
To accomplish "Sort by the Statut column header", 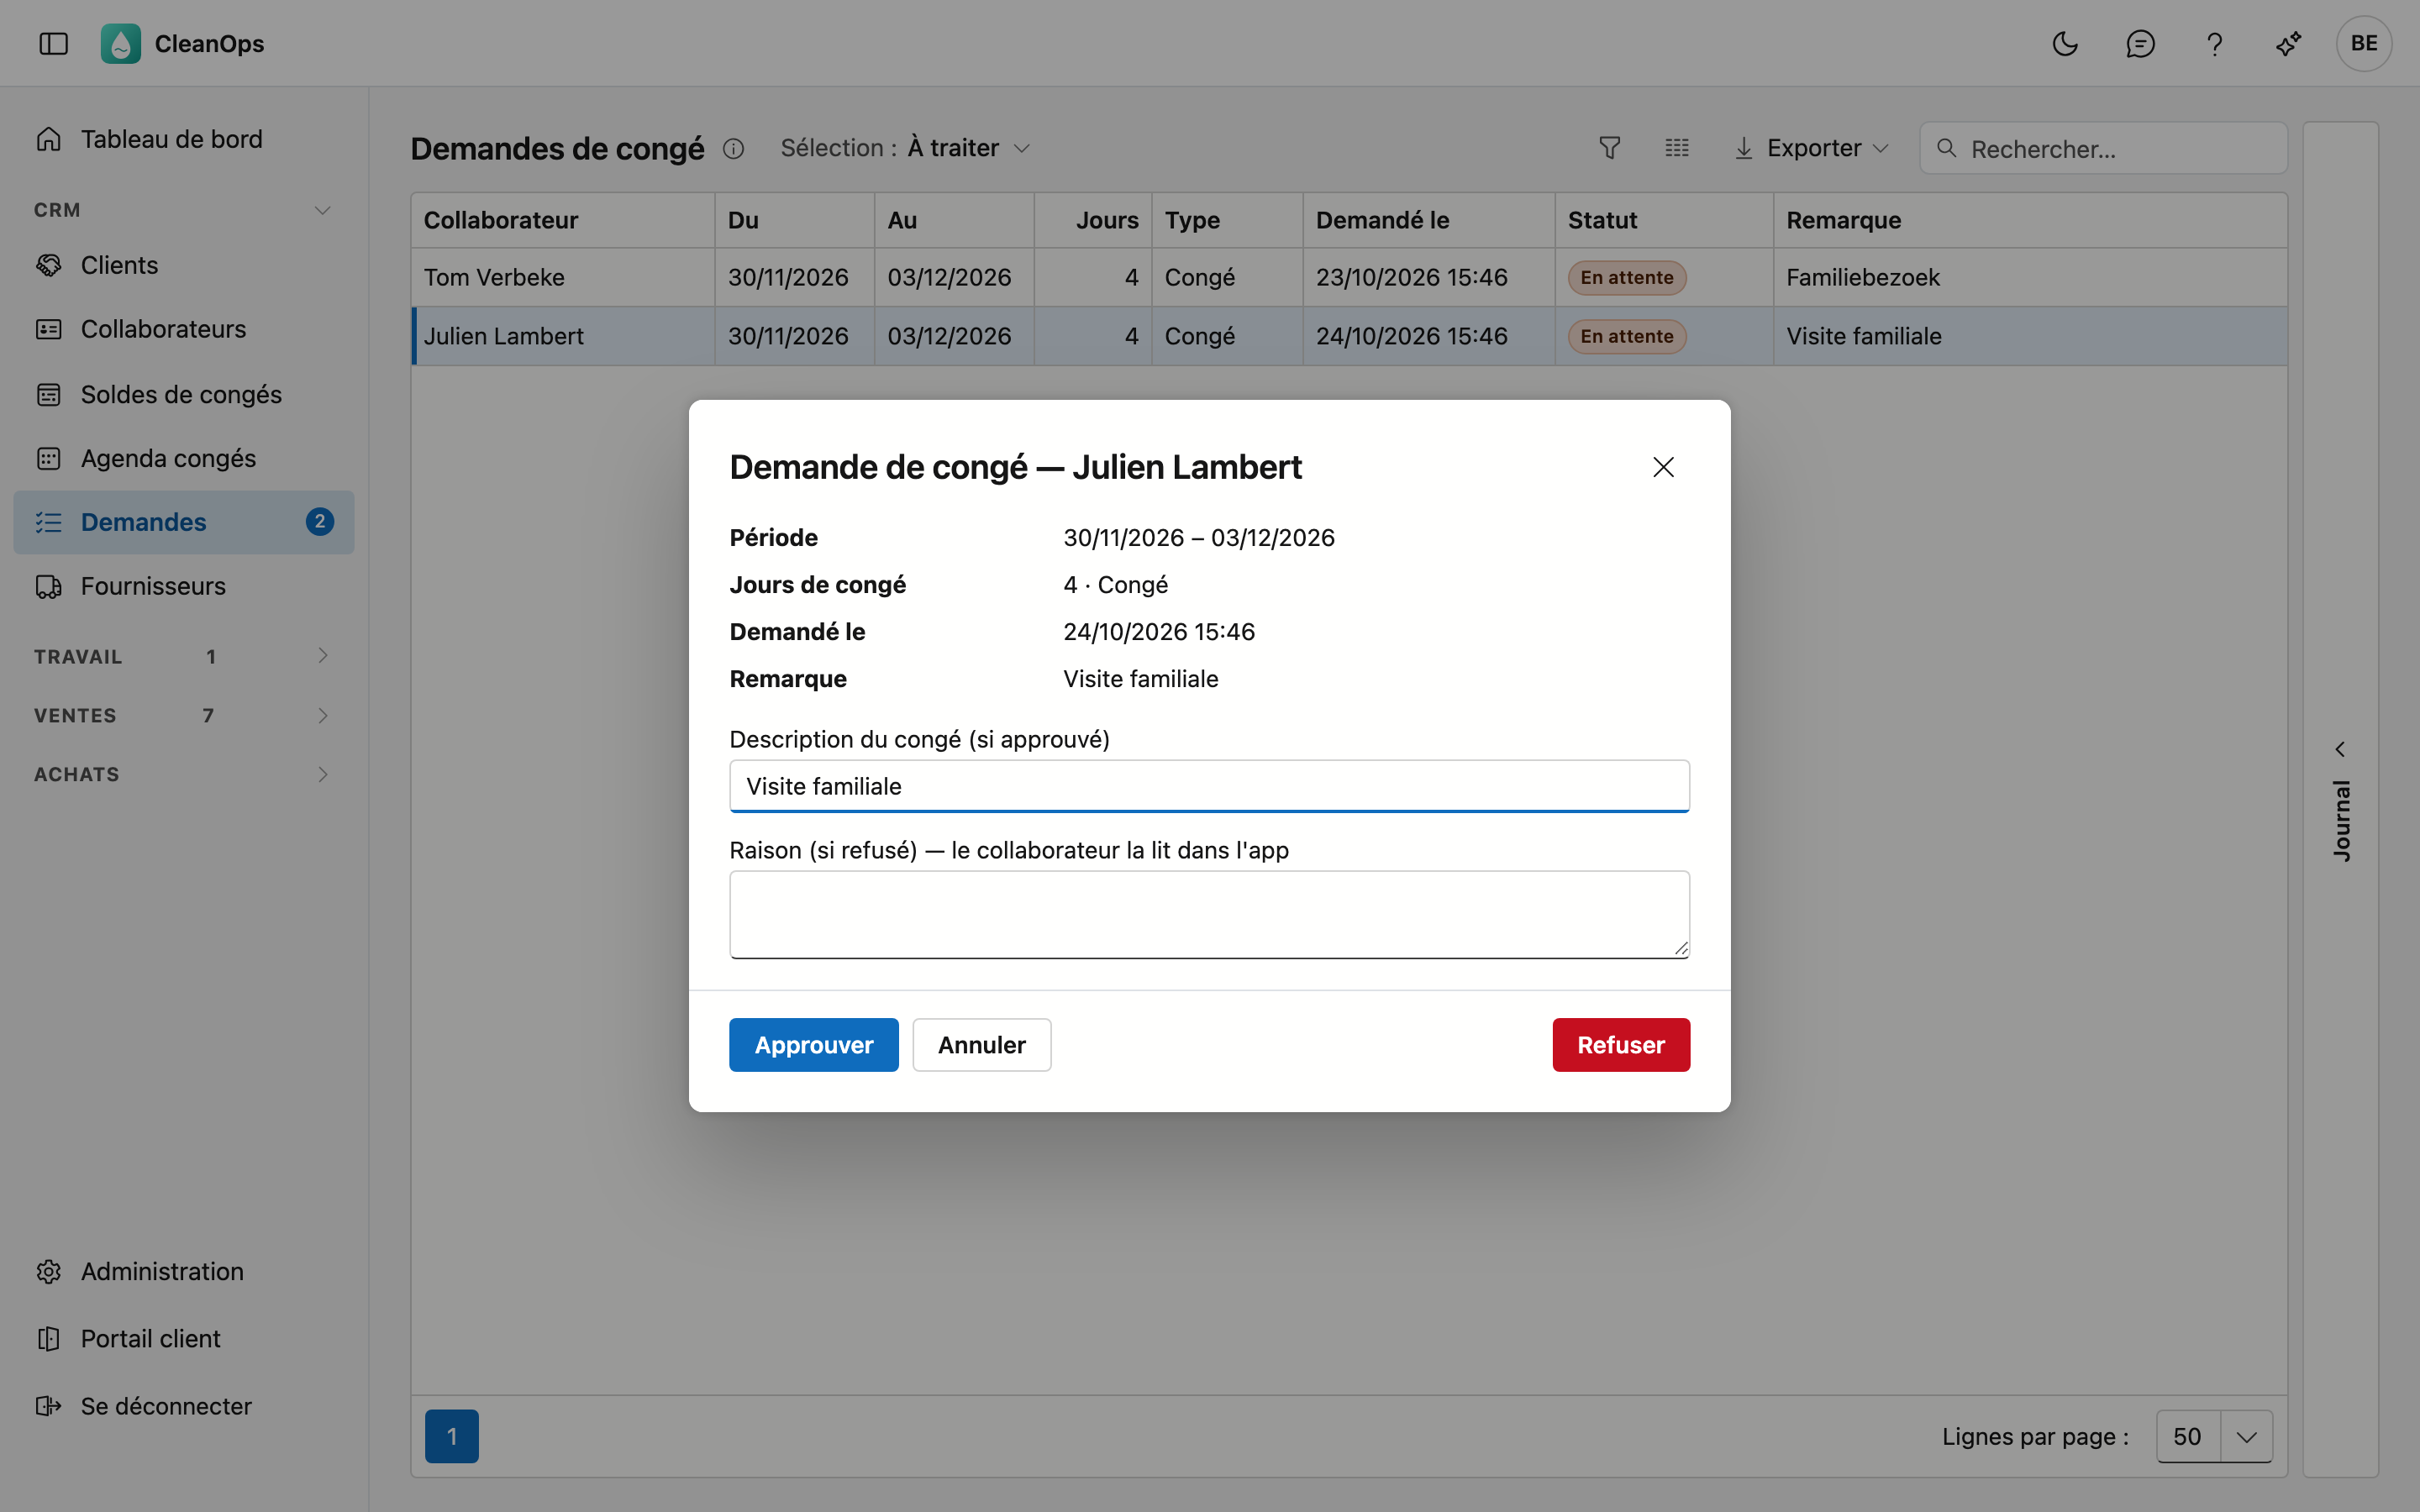I will tap(1663, 220).
